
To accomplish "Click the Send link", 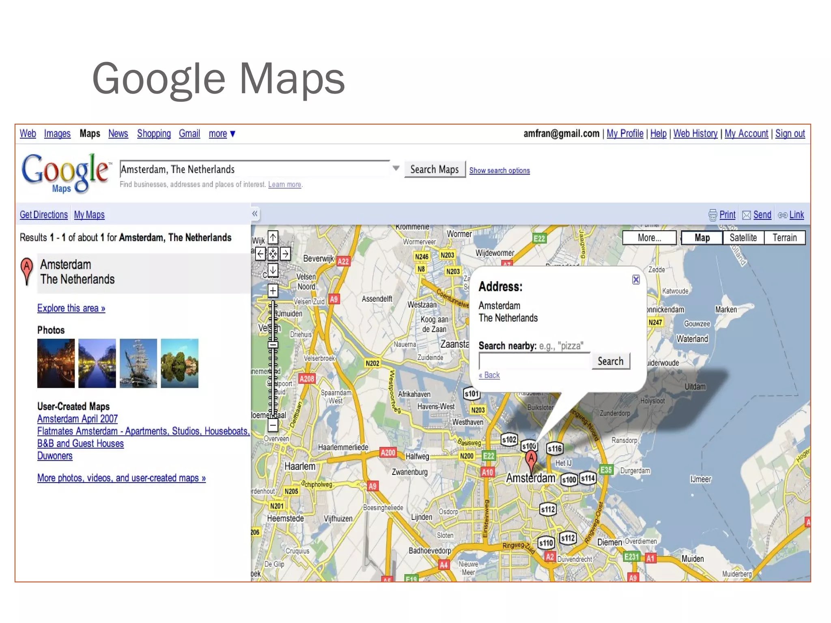I will 762,215.
